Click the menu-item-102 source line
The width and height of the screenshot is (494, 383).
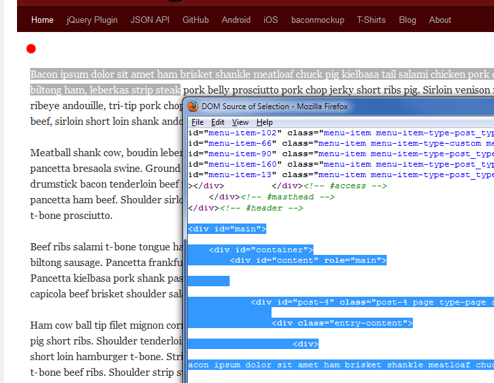341,133
